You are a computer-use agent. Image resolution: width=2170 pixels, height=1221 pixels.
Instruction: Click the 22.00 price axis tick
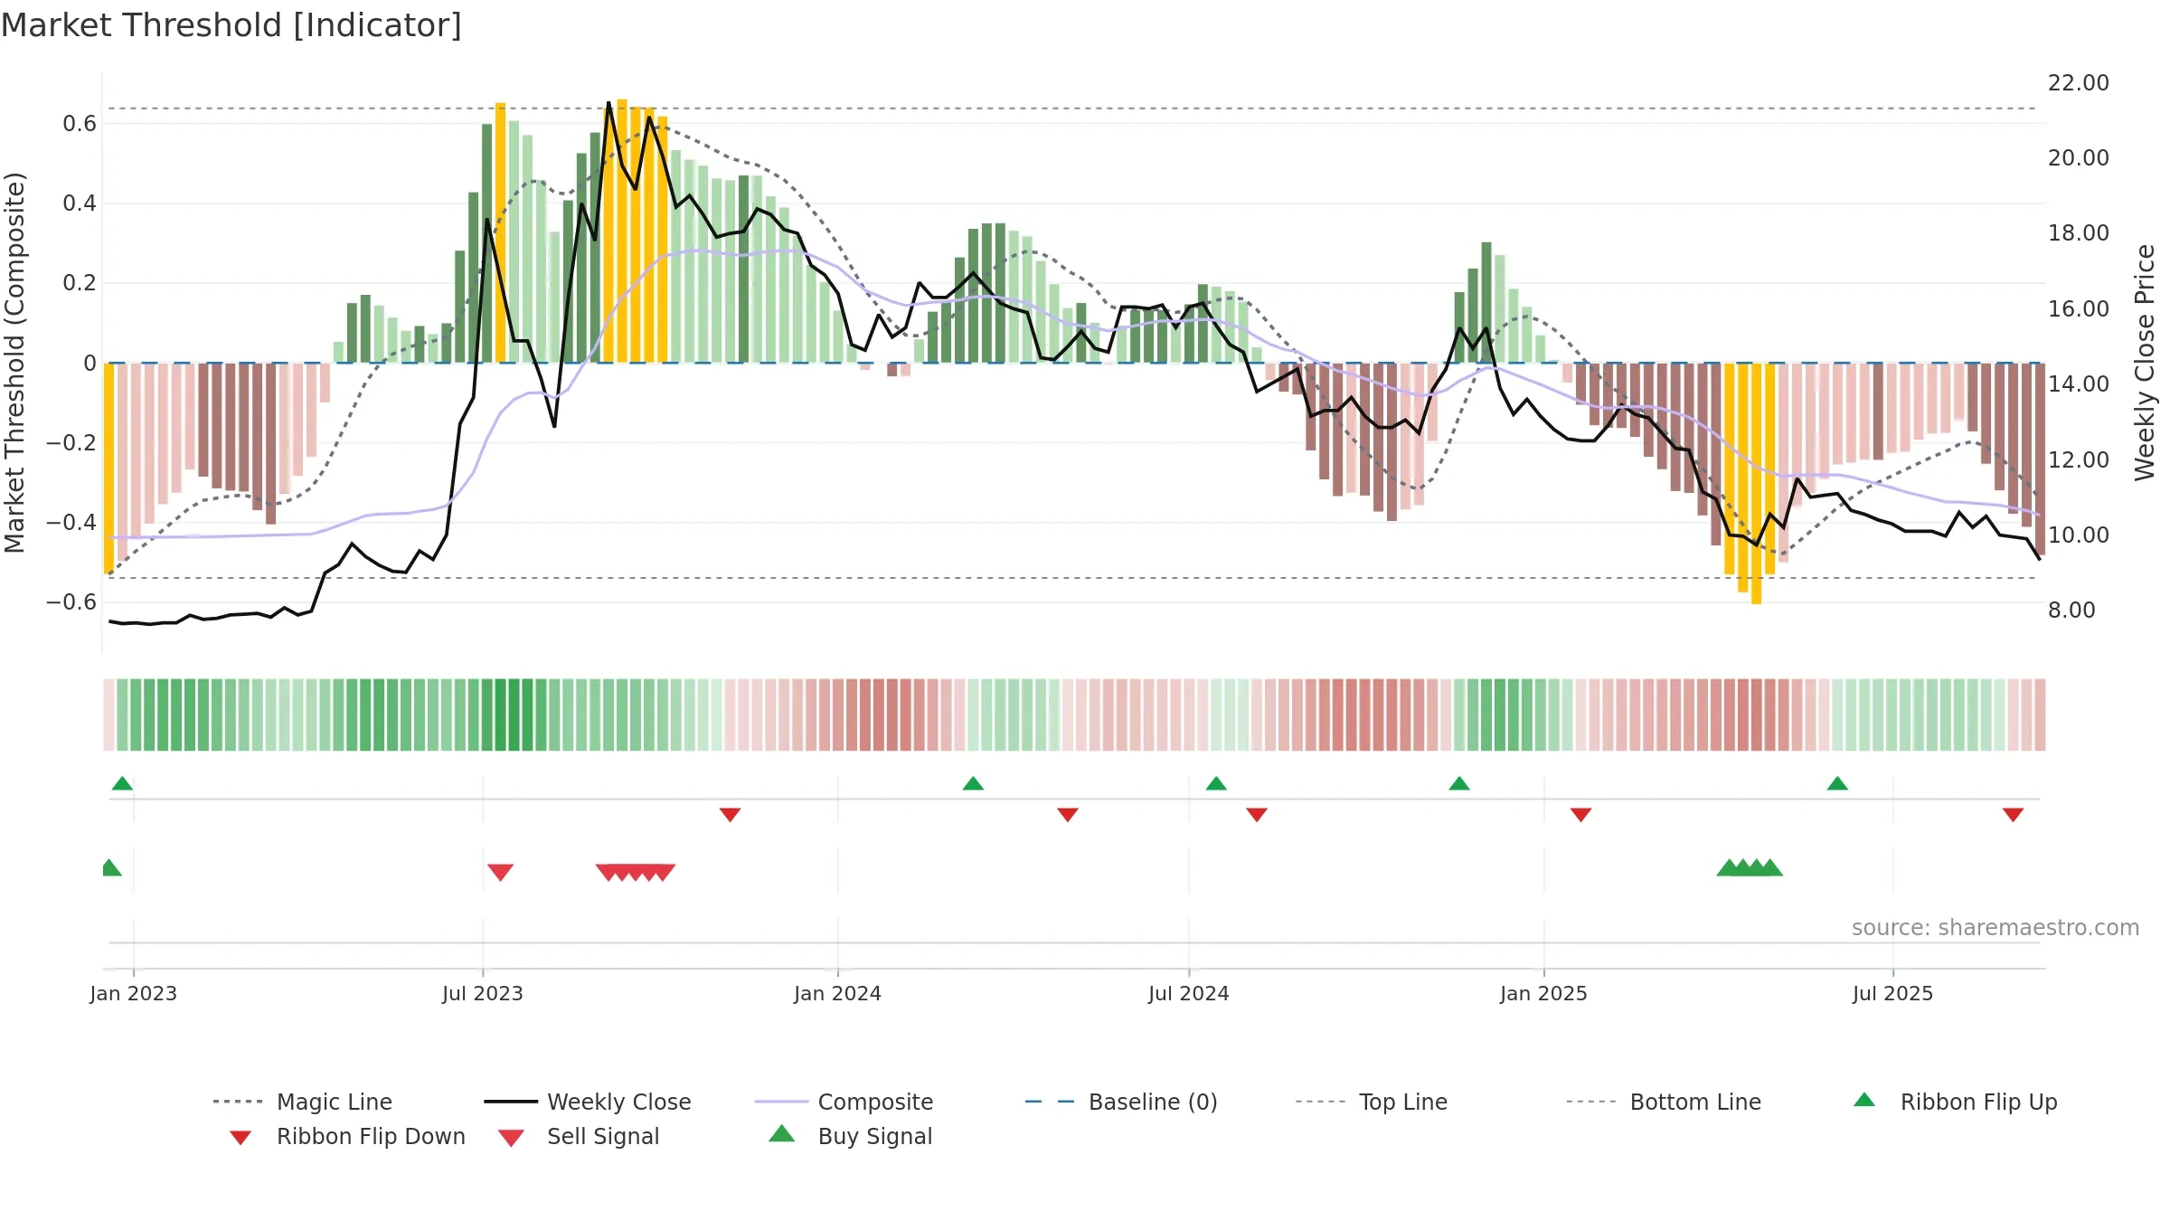click(2079, 82)
